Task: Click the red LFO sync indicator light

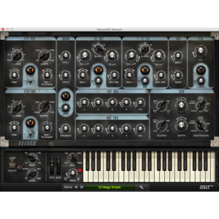Action: [80, 171]
